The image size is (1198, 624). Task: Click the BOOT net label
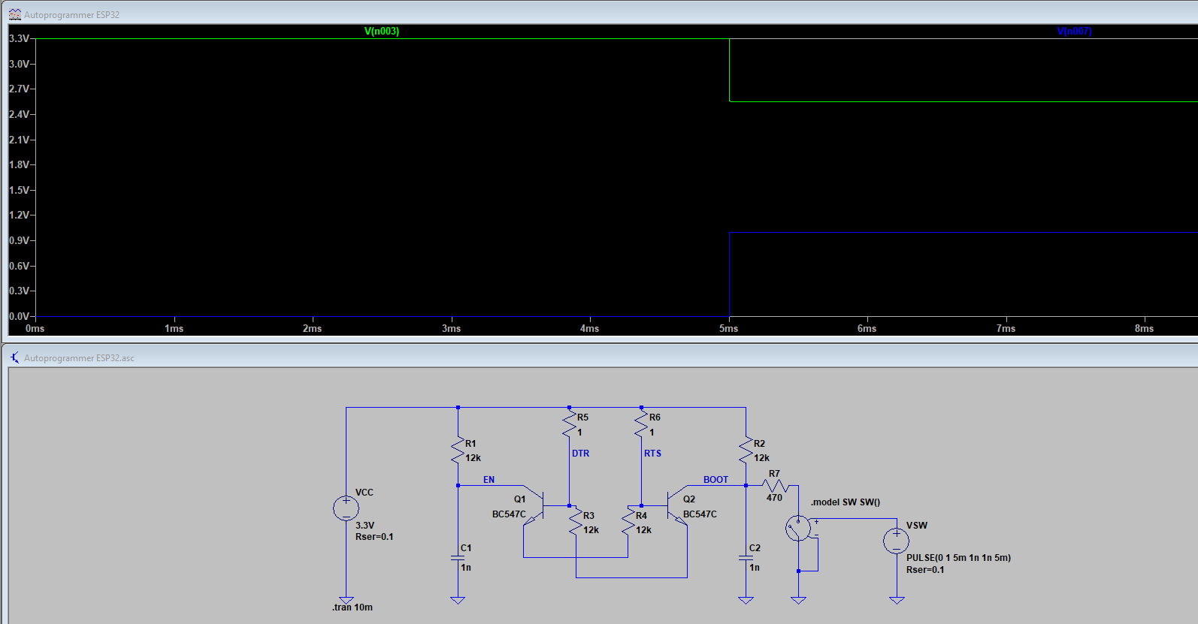[715, 480]
